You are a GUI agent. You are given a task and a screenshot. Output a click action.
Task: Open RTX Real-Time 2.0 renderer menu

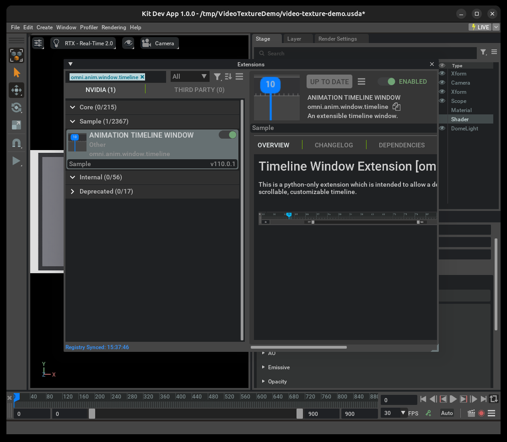(x=83, y=43)
